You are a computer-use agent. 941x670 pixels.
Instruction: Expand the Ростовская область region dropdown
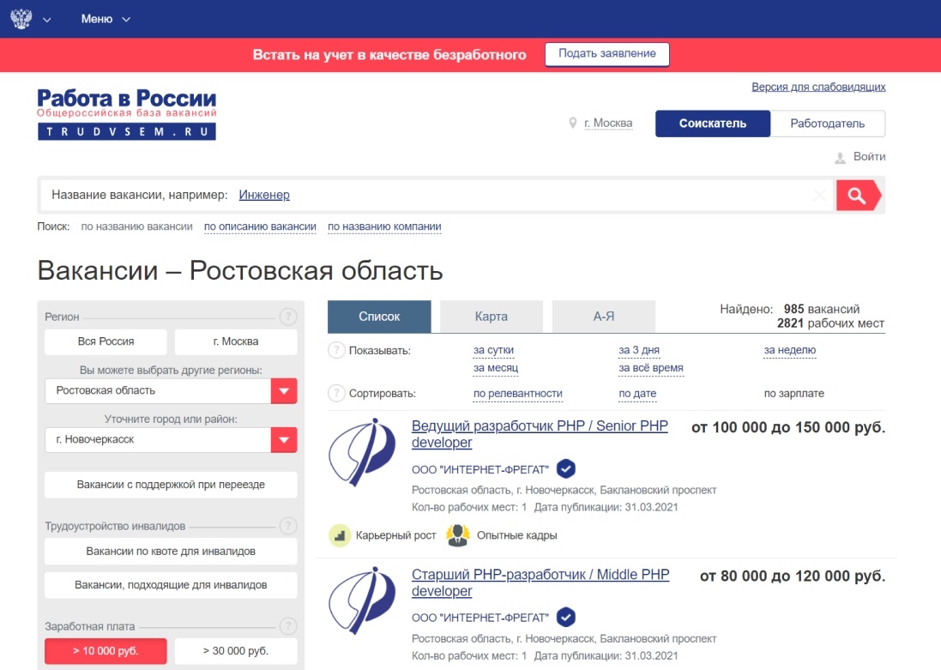tap(286, 390)
